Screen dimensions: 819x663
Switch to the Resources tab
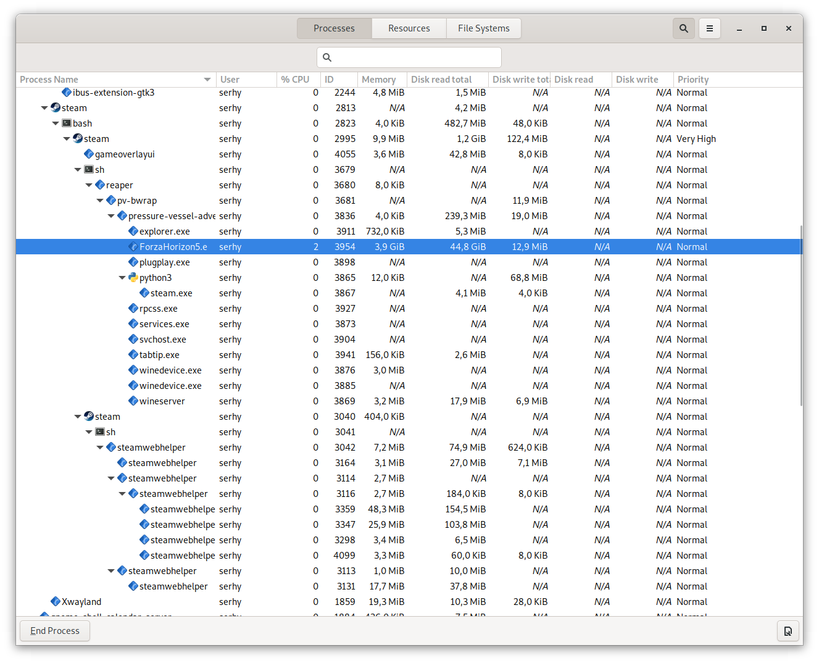pyautogui.click(x=409, y=28)
